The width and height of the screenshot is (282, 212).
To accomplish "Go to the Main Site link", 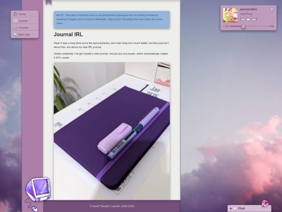I will [x=25, y=35].
